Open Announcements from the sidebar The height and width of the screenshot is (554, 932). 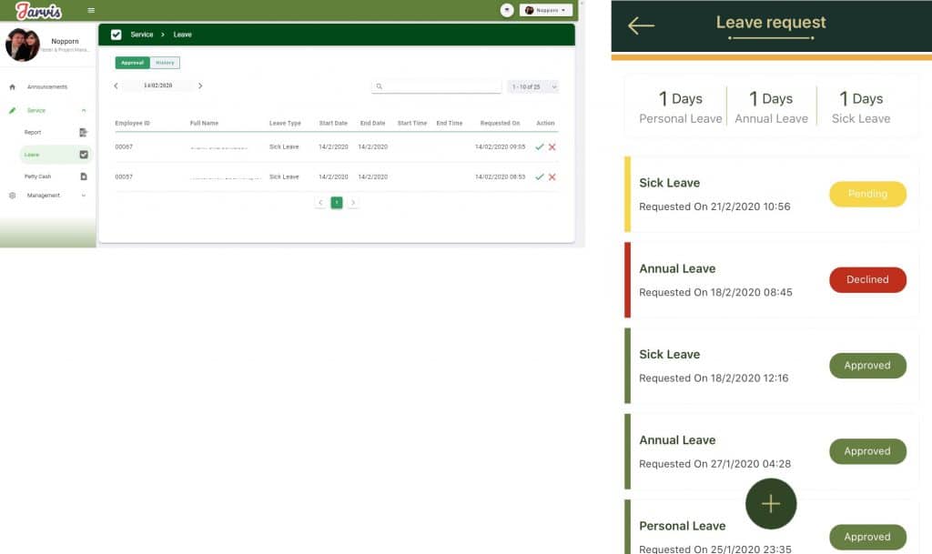point(47,86)
